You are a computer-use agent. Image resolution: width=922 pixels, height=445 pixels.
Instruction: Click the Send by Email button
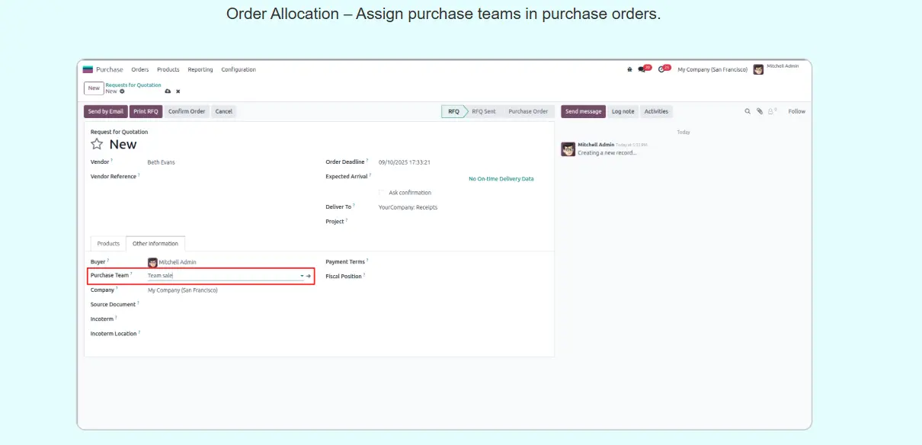(105, 111)
